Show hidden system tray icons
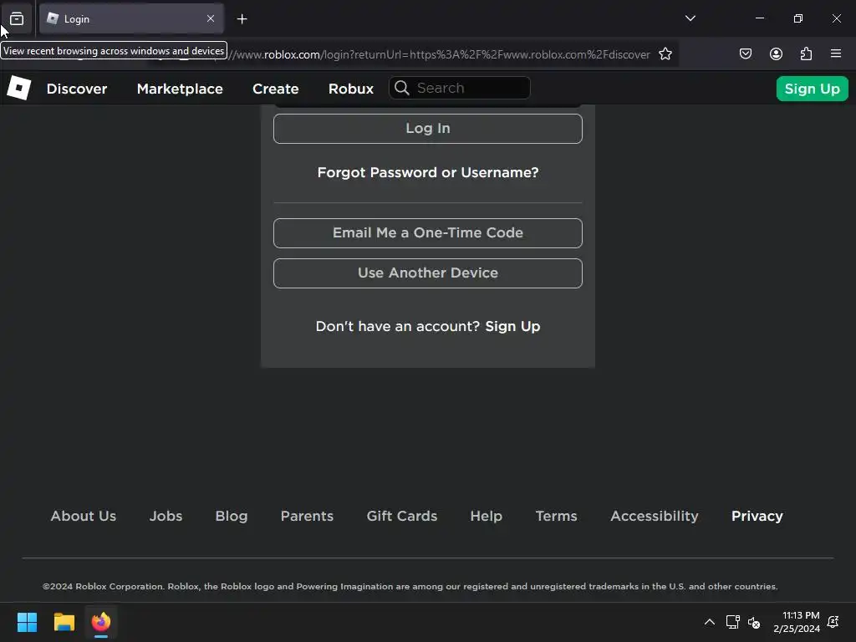Screen dimensions: 856x642 709,622
